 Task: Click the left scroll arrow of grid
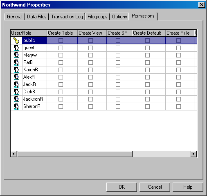tap(14, 154)
